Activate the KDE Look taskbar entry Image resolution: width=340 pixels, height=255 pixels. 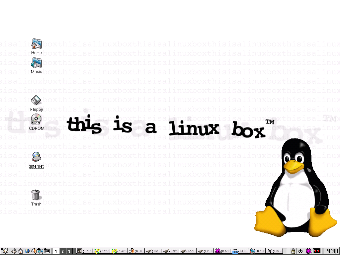pos(240,251)
